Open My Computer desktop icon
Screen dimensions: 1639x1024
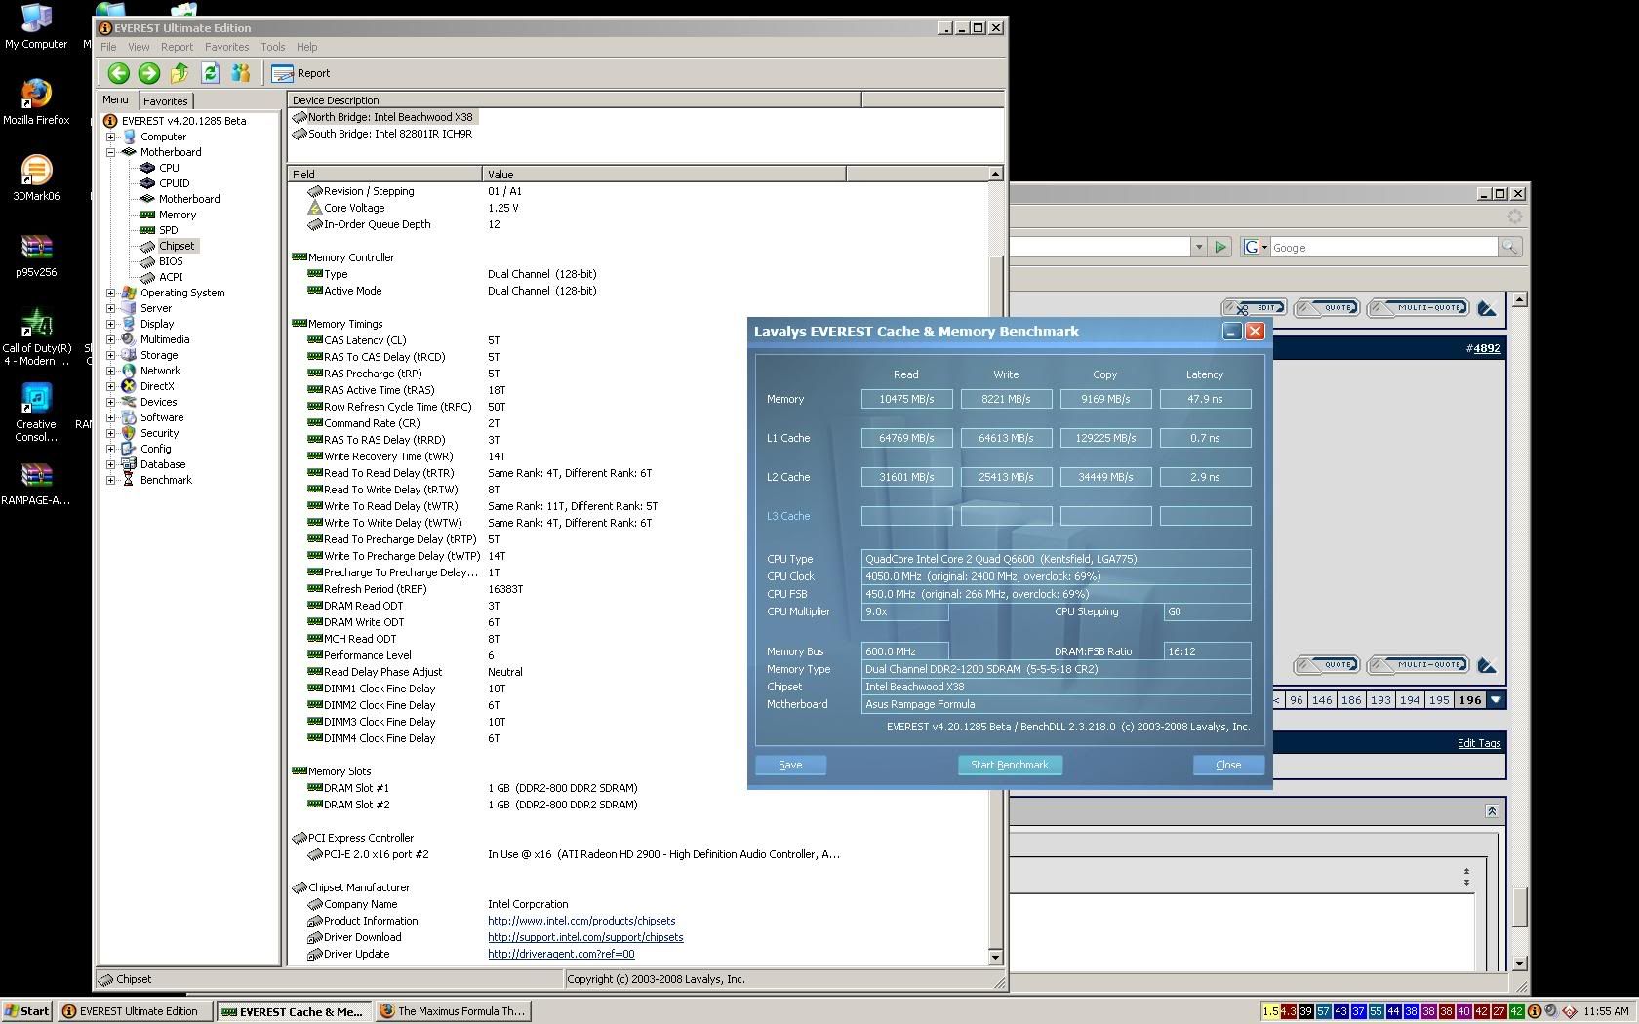[x=36, y=26]
